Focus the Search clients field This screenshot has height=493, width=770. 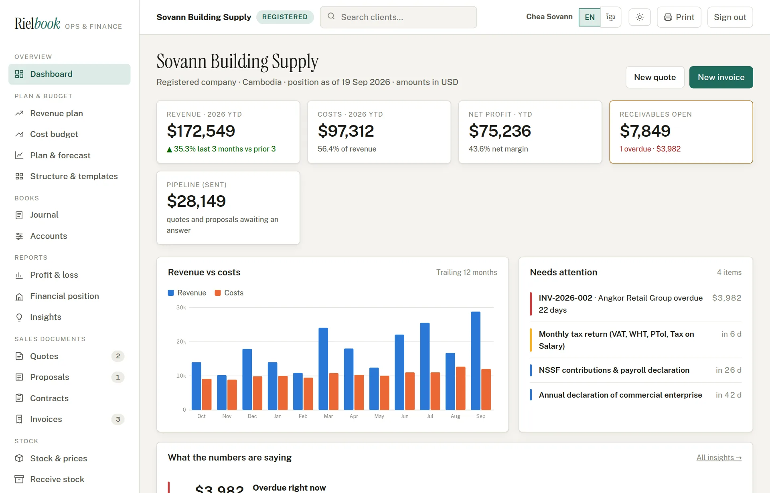pos(398,17)
